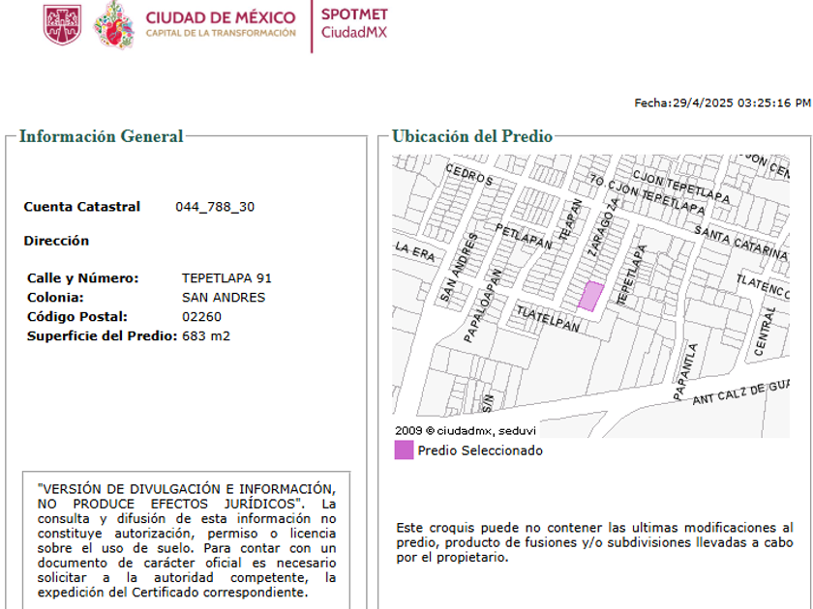Image resolution: width=813 pixels, height=609 pixels.
Task: Select the colonia value SAN ANDRES
Action: coord(224,298)
